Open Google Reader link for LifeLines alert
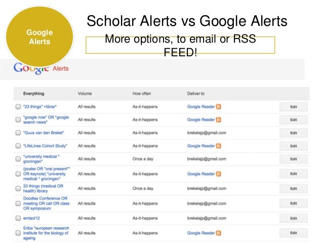 click(201, 146)
